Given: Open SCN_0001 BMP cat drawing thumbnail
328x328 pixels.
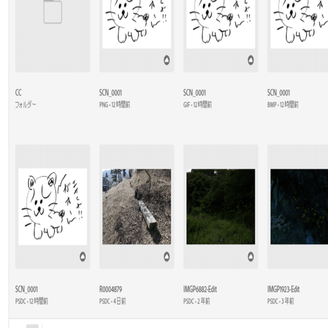Looking at the screenshot, I should coord(299,24).
